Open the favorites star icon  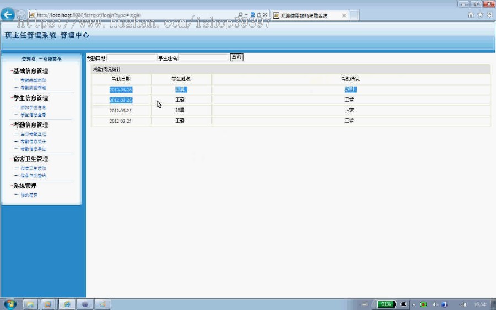coord(480,15)
